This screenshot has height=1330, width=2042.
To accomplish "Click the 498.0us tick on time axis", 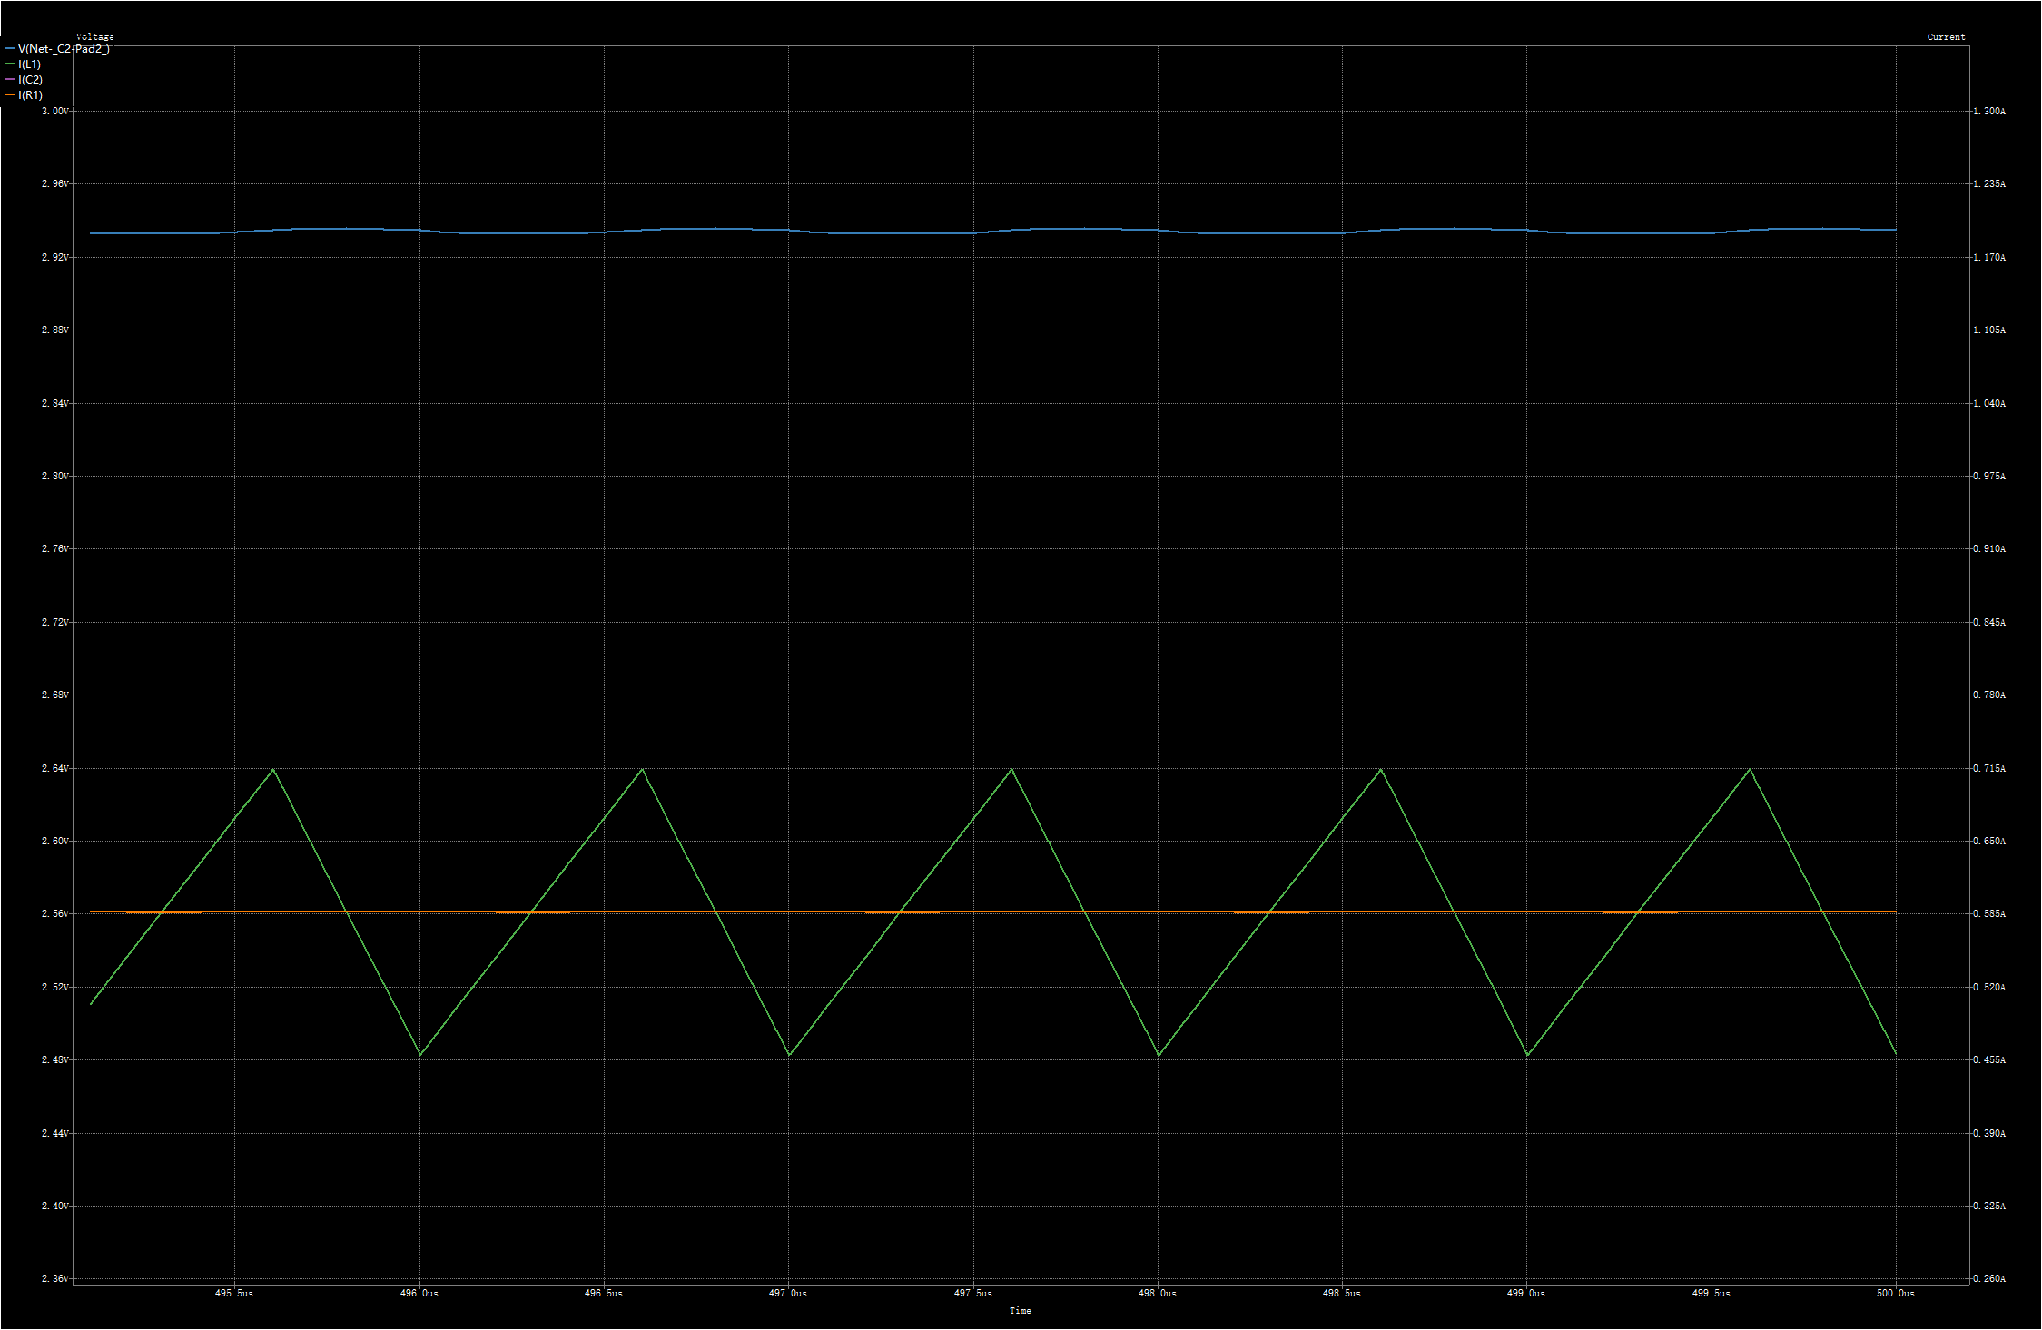I will click(1157, 1294).
